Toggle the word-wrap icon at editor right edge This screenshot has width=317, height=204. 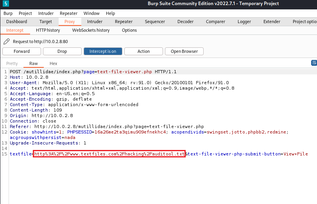point(314,63)
